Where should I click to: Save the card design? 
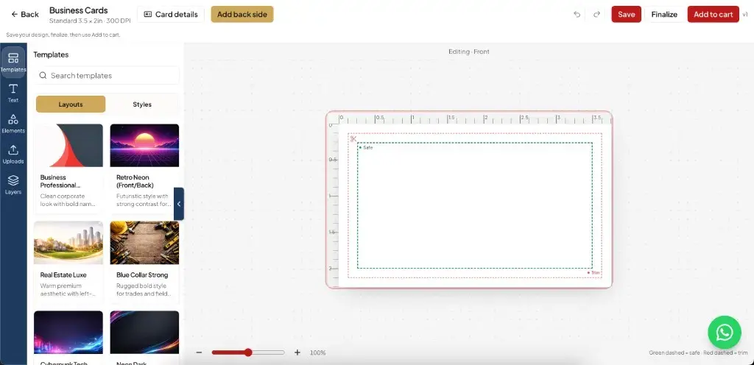[x=626, y=15]
